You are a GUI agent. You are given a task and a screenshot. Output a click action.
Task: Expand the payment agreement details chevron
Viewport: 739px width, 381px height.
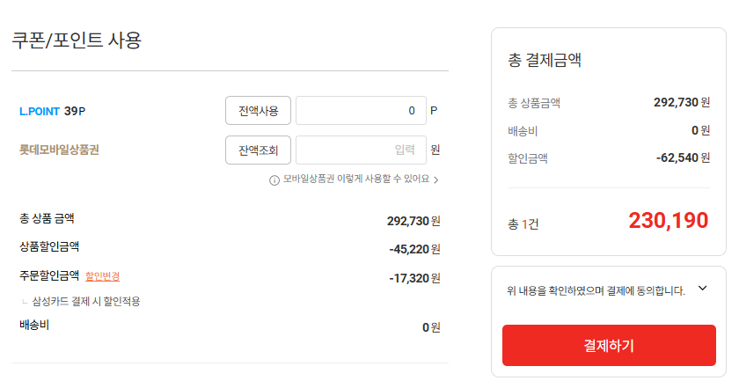[x=702, y=288]
